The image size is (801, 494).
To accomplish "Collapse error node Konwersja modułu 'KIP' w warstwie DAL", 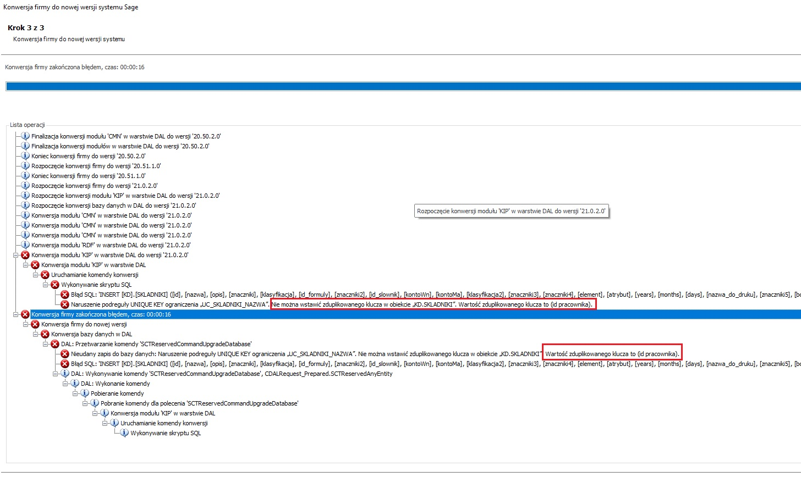I will pyautogui.click(x=26, y=265).
